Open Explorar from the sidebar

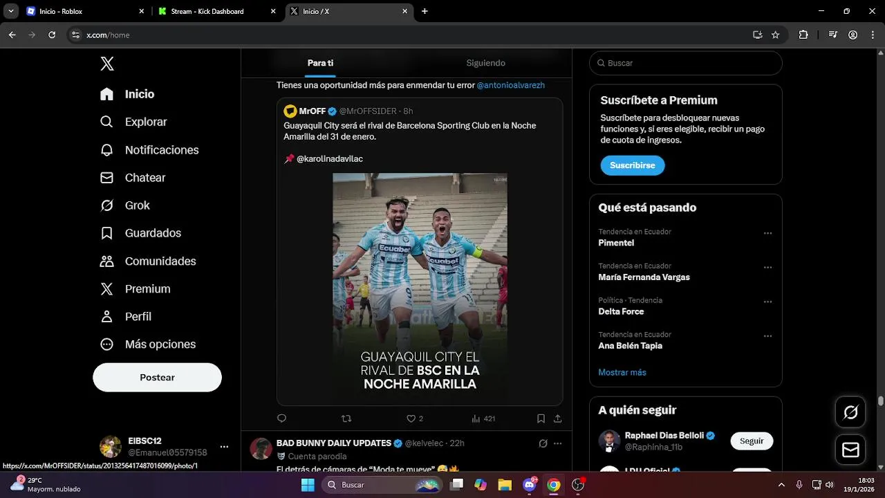[x=133, y=122]
